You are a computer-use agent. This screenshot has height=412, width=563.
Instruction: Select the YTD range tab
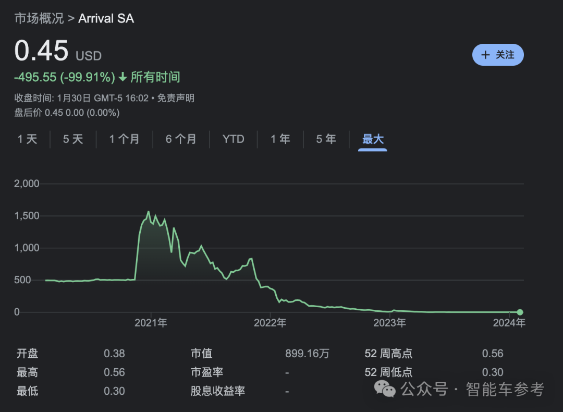pyautogui.click(x=234, y=139)
